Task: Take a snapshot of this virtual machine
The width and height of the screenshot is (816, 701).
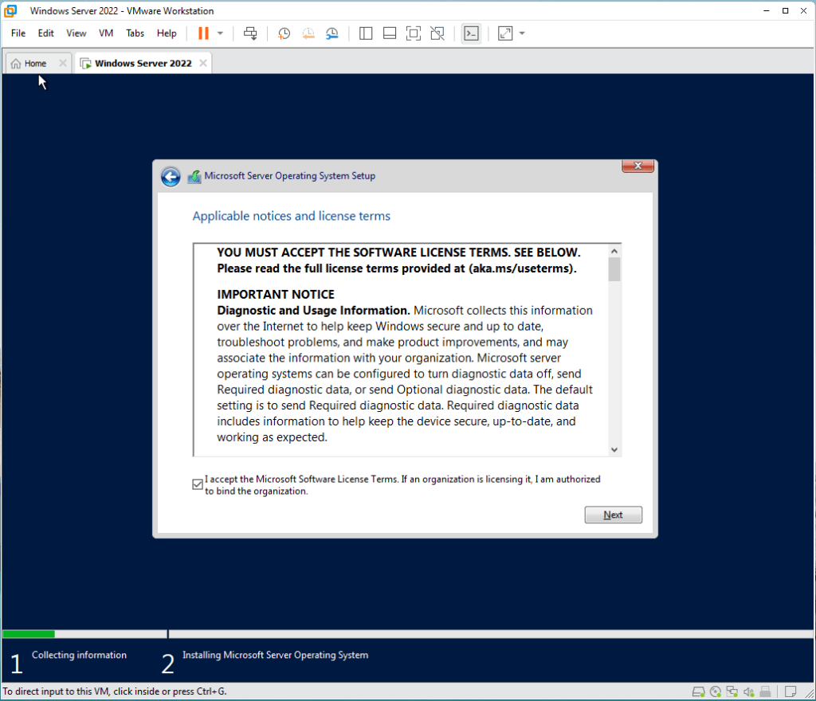Action: [284, 33]
